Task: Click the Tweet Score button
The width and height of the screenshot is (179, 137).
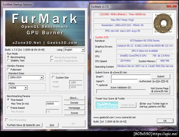Action: click(128, 105)
